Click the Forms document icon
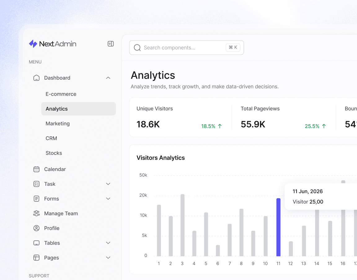 37,199
